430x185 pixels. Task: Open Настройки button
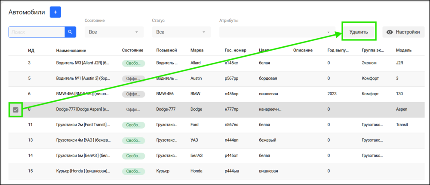point(403,32)
